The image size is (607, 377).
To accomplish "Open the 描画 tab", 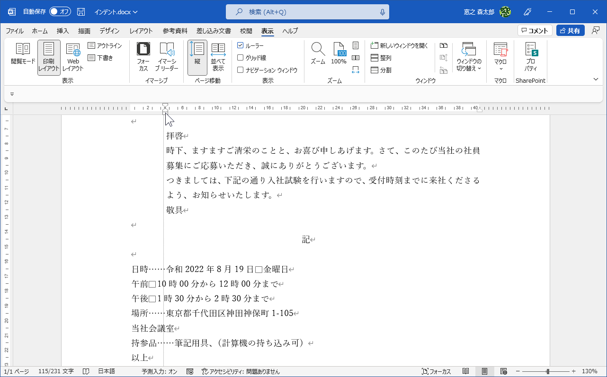I will click(x=84, y=31).
